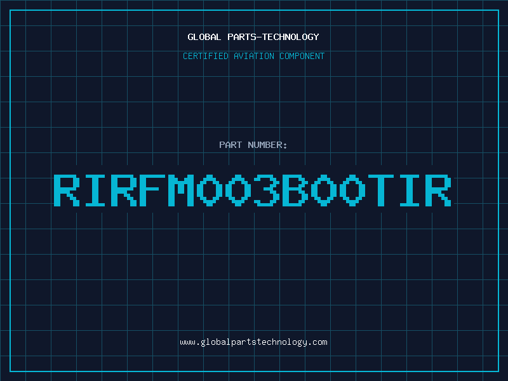This screenshot has height=381, width=508.
Task: Click the letter F in the part number
Action: [152, 190]
